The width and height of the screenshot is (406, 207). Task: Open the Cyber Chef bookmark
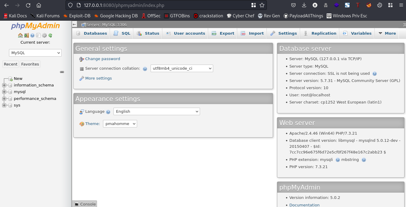pyautogui.click(x=240, y=16)
